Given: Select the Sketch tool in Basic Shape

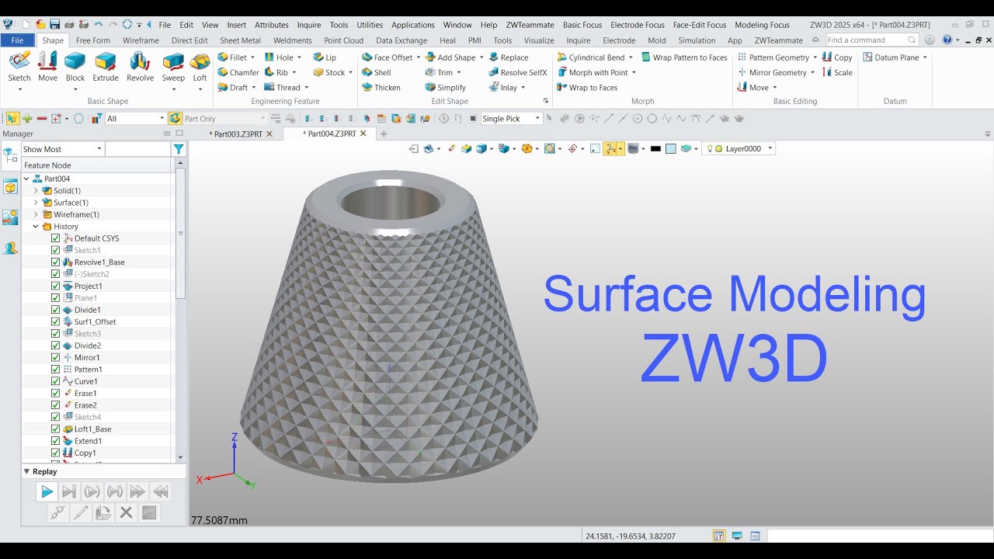Looking at the screenshot, I should pyautogui.click(x=19, y=67).
